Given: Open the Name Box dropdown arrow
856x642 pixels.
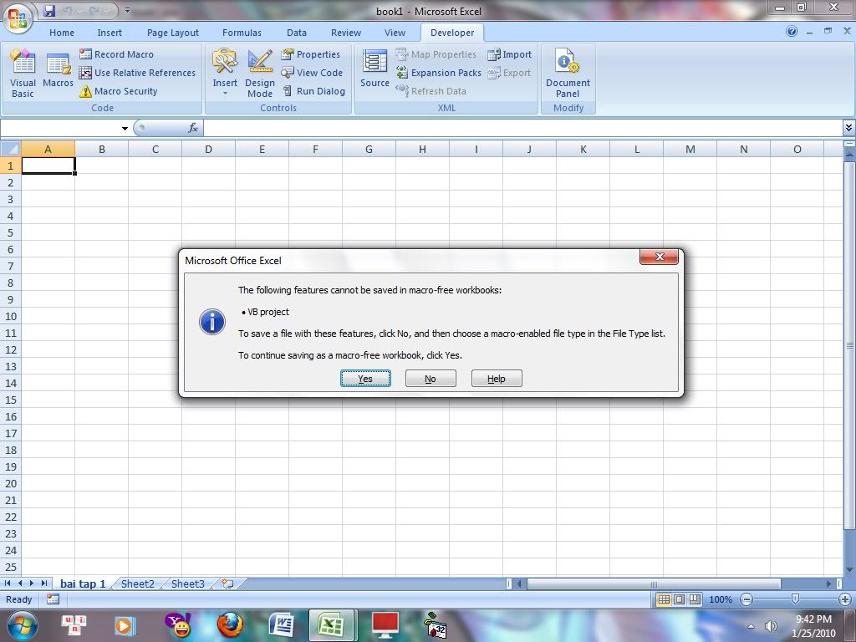Looking at the screenshot, I should pyautogui.click(x=125, y=129).
